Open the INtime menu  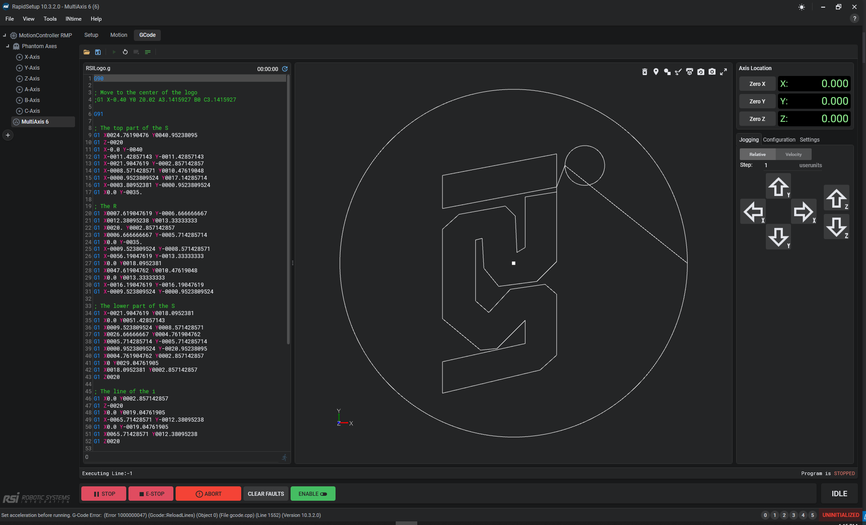tap(74, 19)
